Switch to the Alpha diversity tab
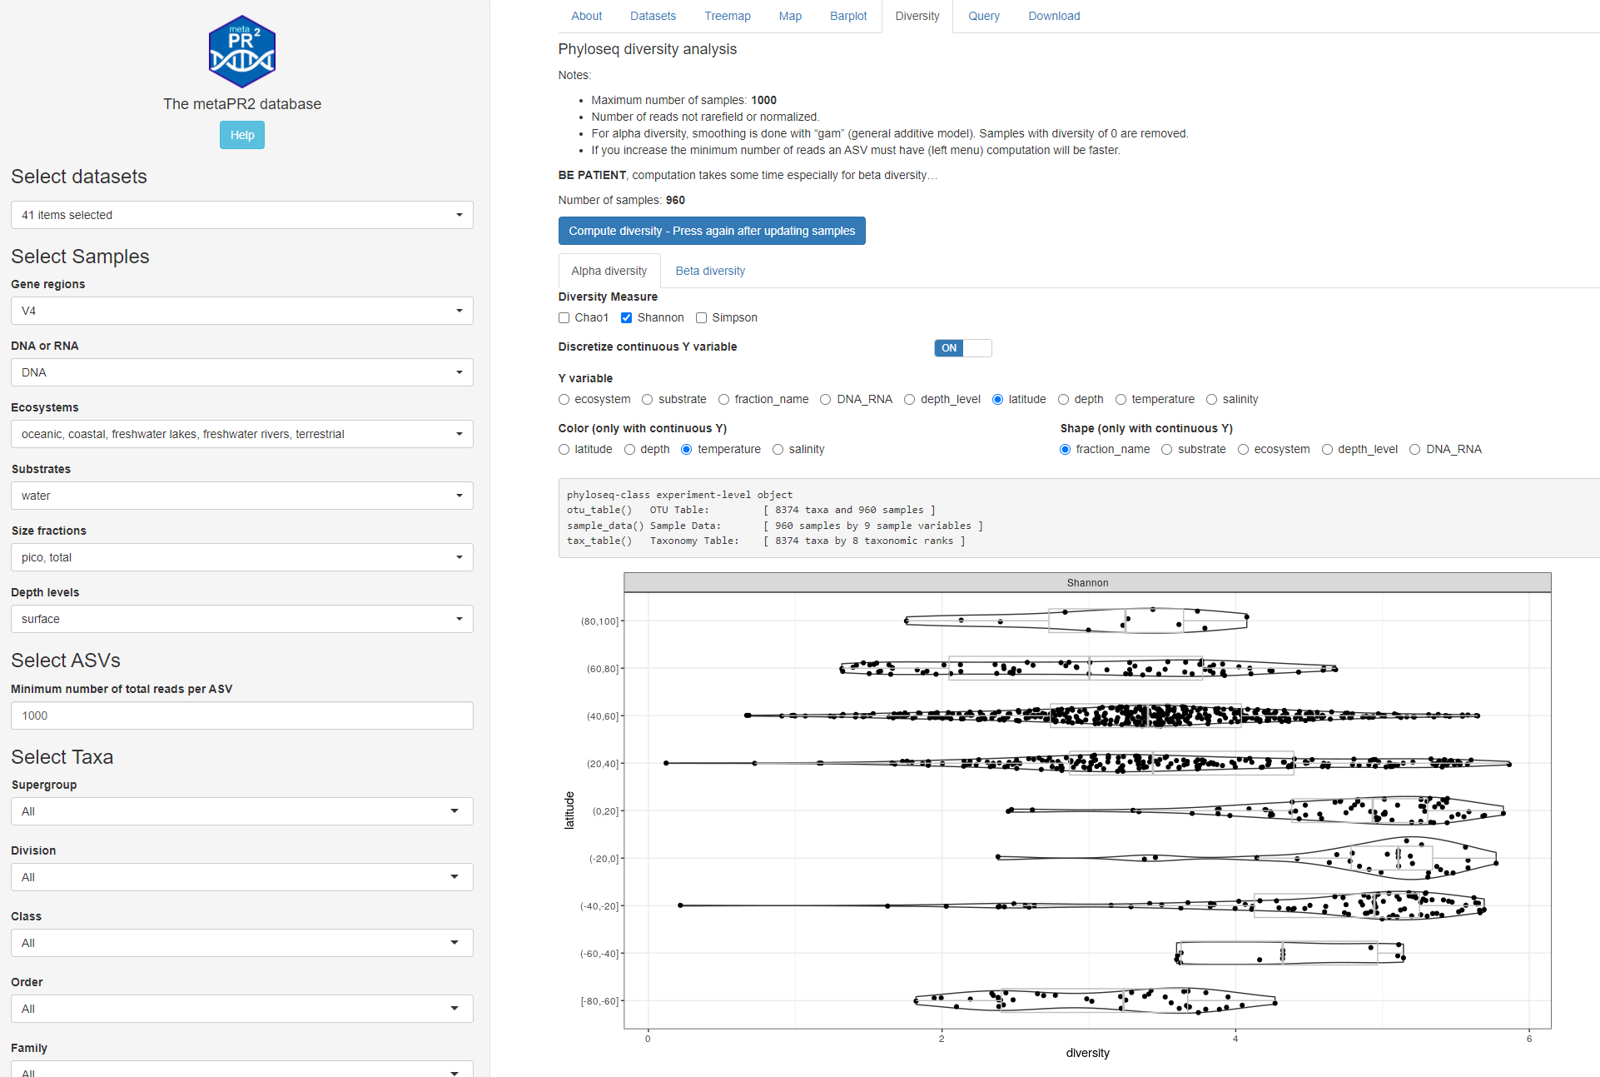 pyautogui.click(x=608, y=271)
